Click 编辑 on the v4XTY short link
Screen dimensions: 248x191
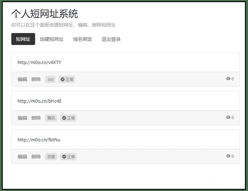(22, 79)
